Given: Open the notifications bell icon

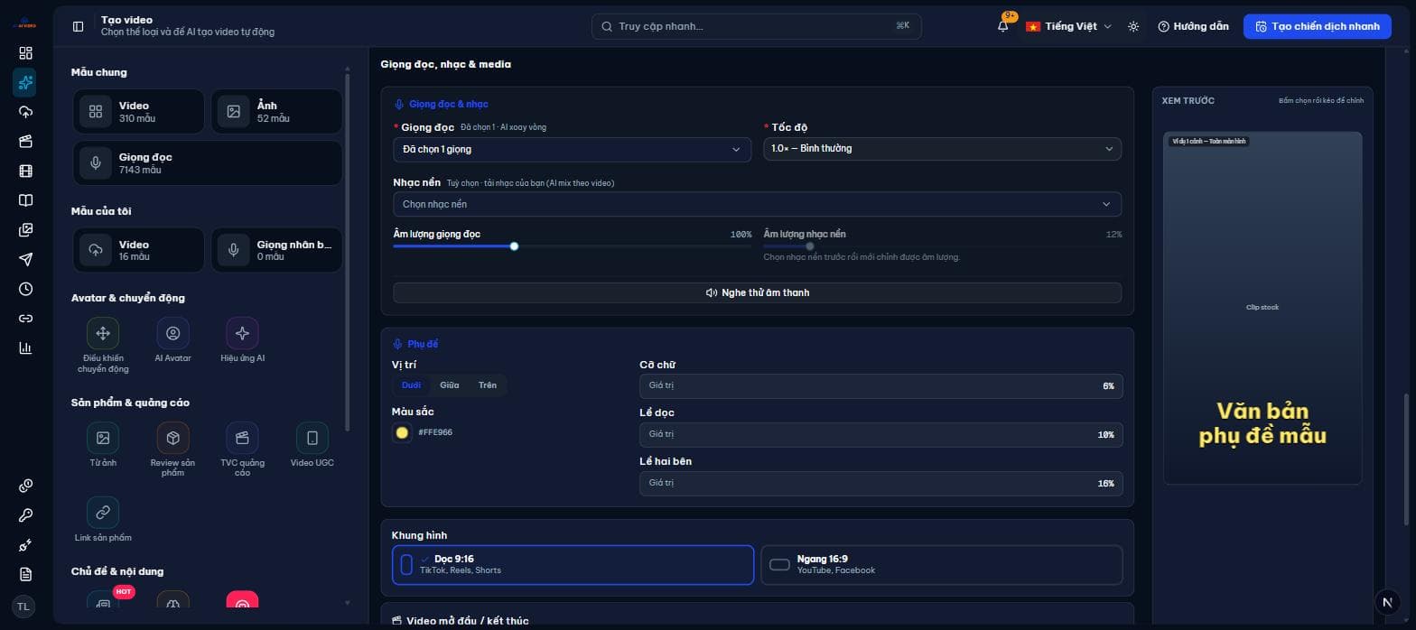Looking at the screenshot, I should click(1003, 26).
